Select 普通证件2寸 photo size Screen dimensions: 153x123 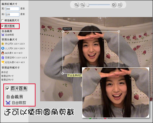click(7, 80)
